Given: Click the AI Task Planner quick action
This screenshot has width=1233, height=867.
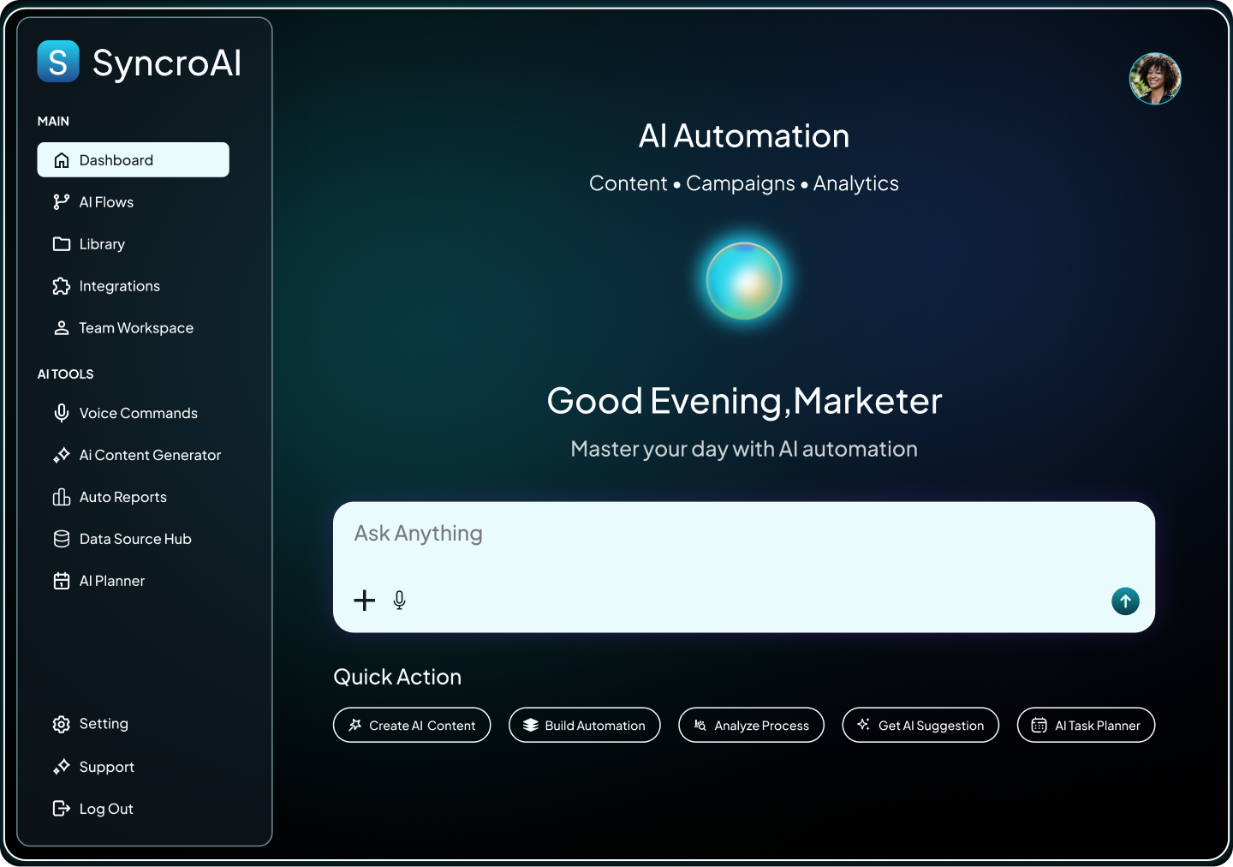Looking at the screenshot, I should click(1086, 725).
